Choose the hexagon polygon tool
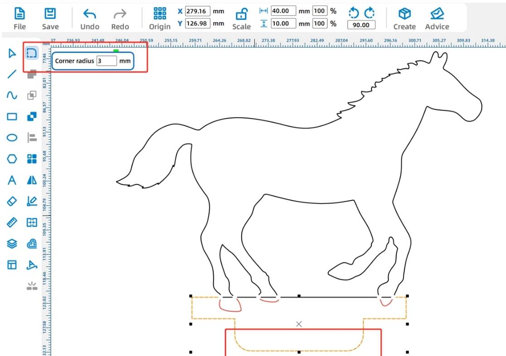Viewport: 506px width, 356px height. 12,159
